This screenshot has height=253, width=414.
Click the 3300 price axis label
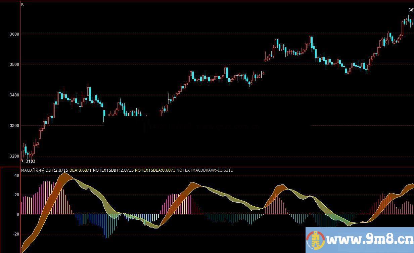point(14,126)
